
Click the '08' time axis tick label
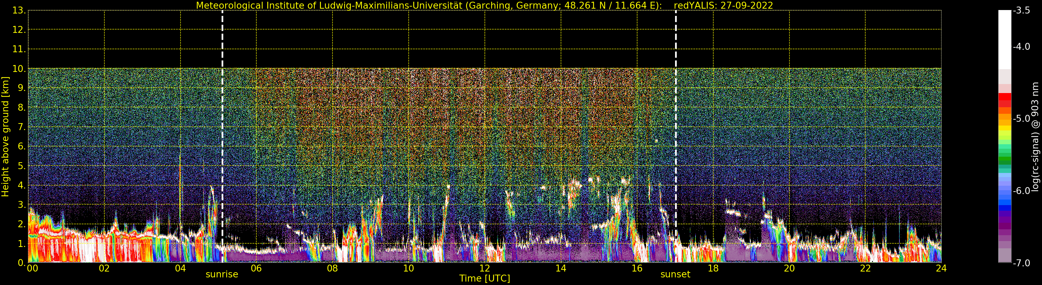332,268
